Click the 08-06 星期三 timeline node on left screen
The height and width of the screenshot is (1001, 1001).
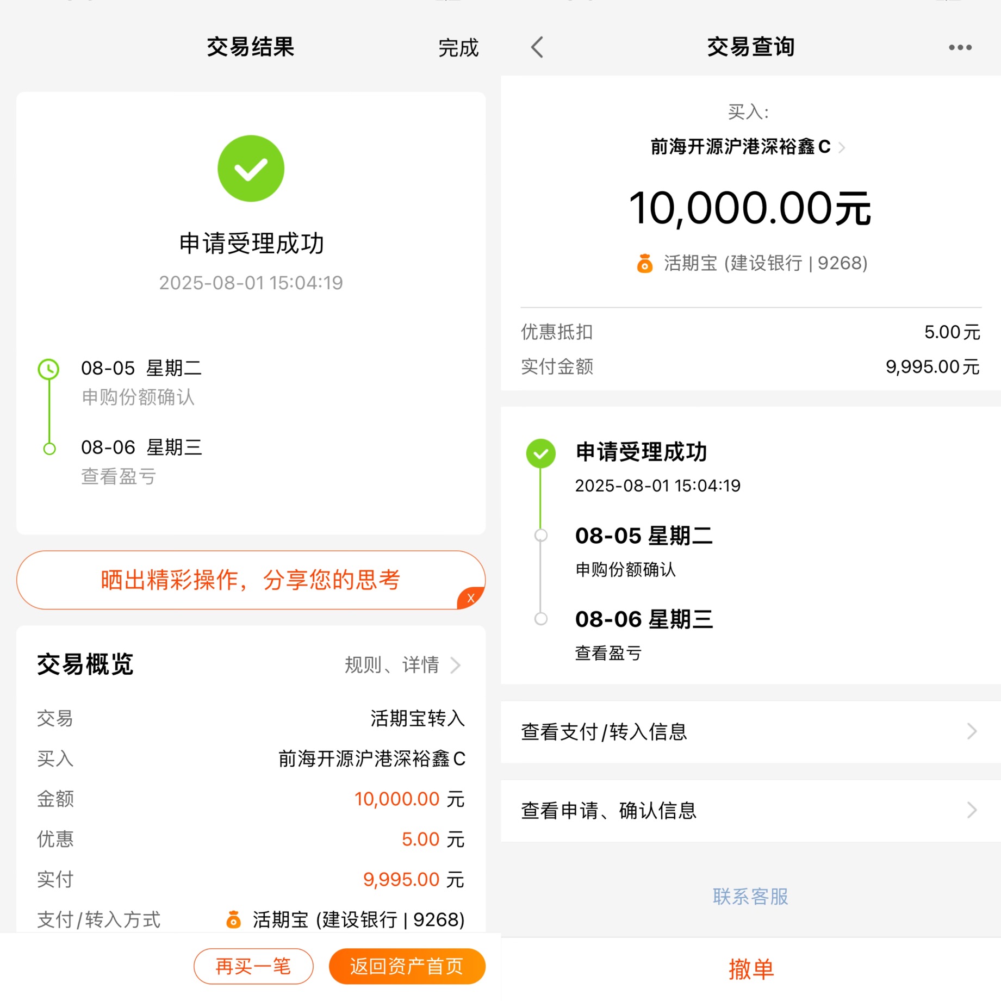click(x=49, y=449)
